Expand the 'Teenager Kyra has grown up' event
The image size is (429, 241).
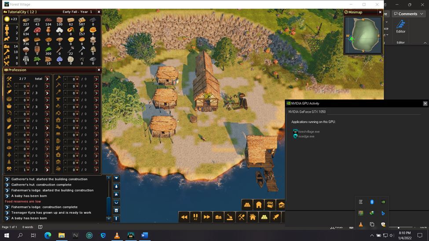7,212
